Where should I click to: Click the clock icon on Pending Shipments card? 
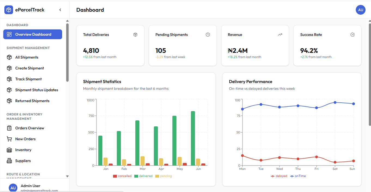208,35
